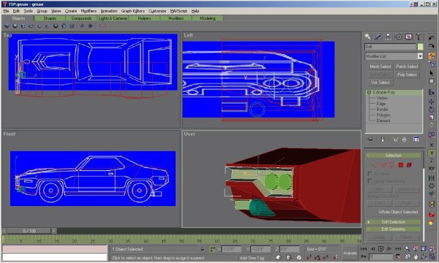Viewport: 439px width, 263px height.
Task: Click the Mesh Select button
Action: (x=380, y=66)
